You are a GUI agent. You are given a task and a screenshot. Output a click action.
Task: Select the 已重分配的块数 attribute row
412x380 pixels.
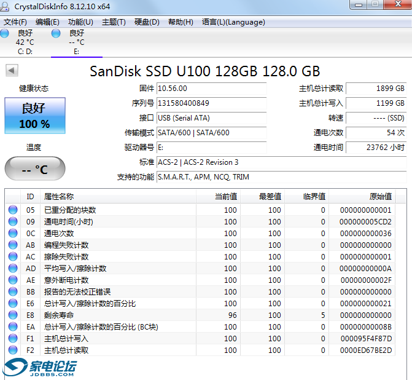coord(200,210)
